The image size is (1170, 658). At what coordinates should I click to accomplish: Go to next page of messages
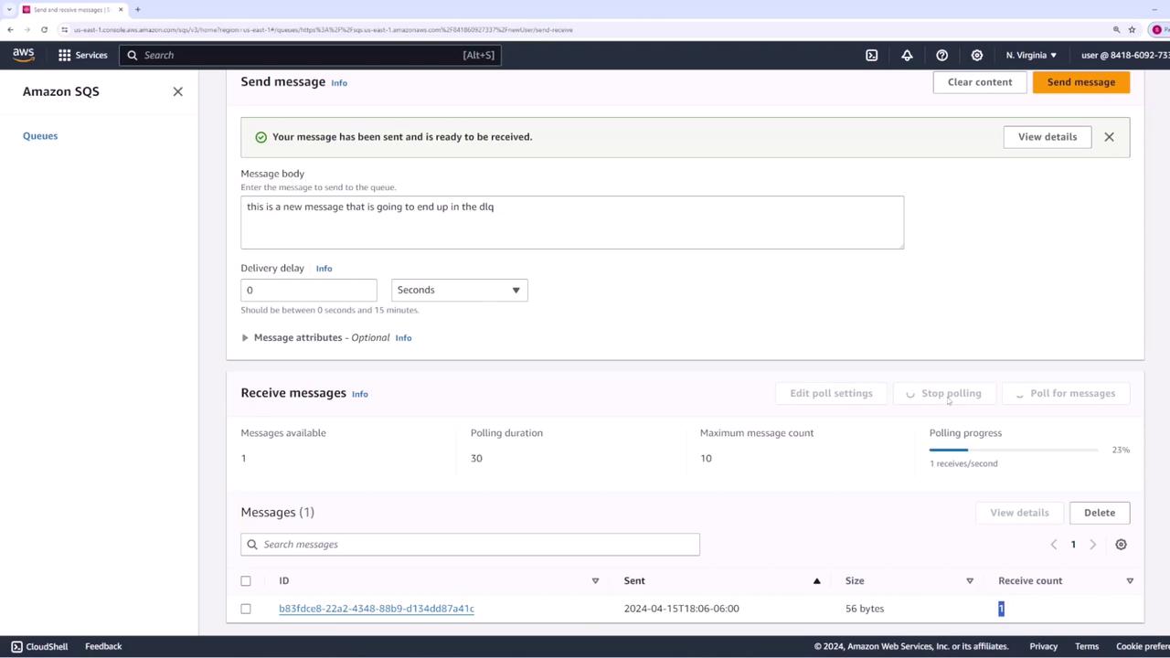1092,545
